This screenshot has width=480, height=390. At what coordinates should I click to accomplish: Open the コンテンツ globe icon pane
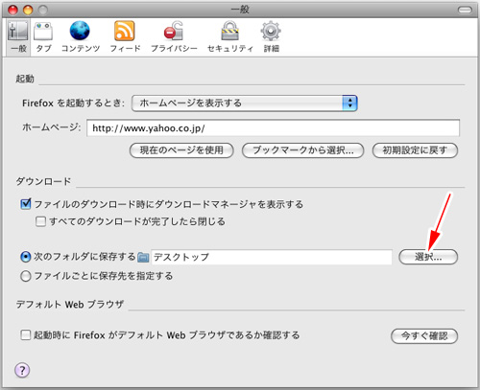pos(80,36)
